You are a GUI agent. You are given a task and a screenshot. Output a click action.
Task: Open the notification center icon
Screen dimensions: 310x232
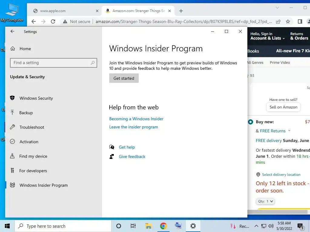coord(301,226)
